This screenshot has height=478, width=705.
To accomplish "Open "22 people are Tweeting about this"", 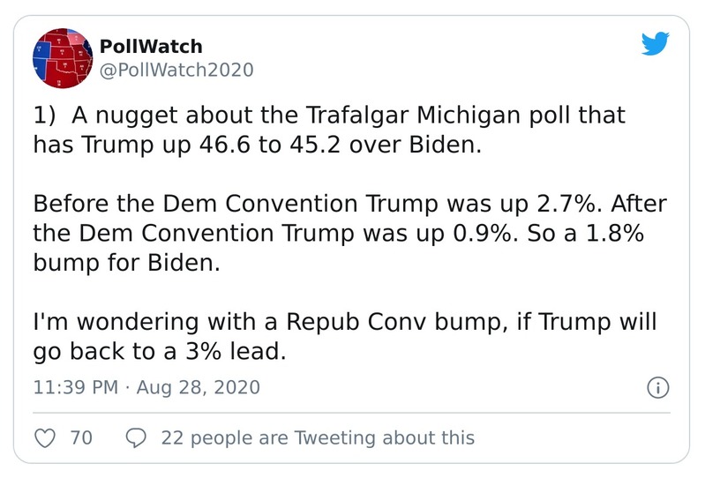I will pyautogui.click(x=318, y=437).
